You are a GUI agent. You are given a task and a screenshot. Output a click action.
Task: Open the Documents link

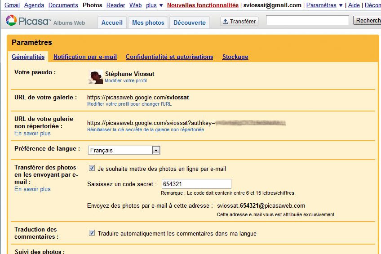coord(63,5)
